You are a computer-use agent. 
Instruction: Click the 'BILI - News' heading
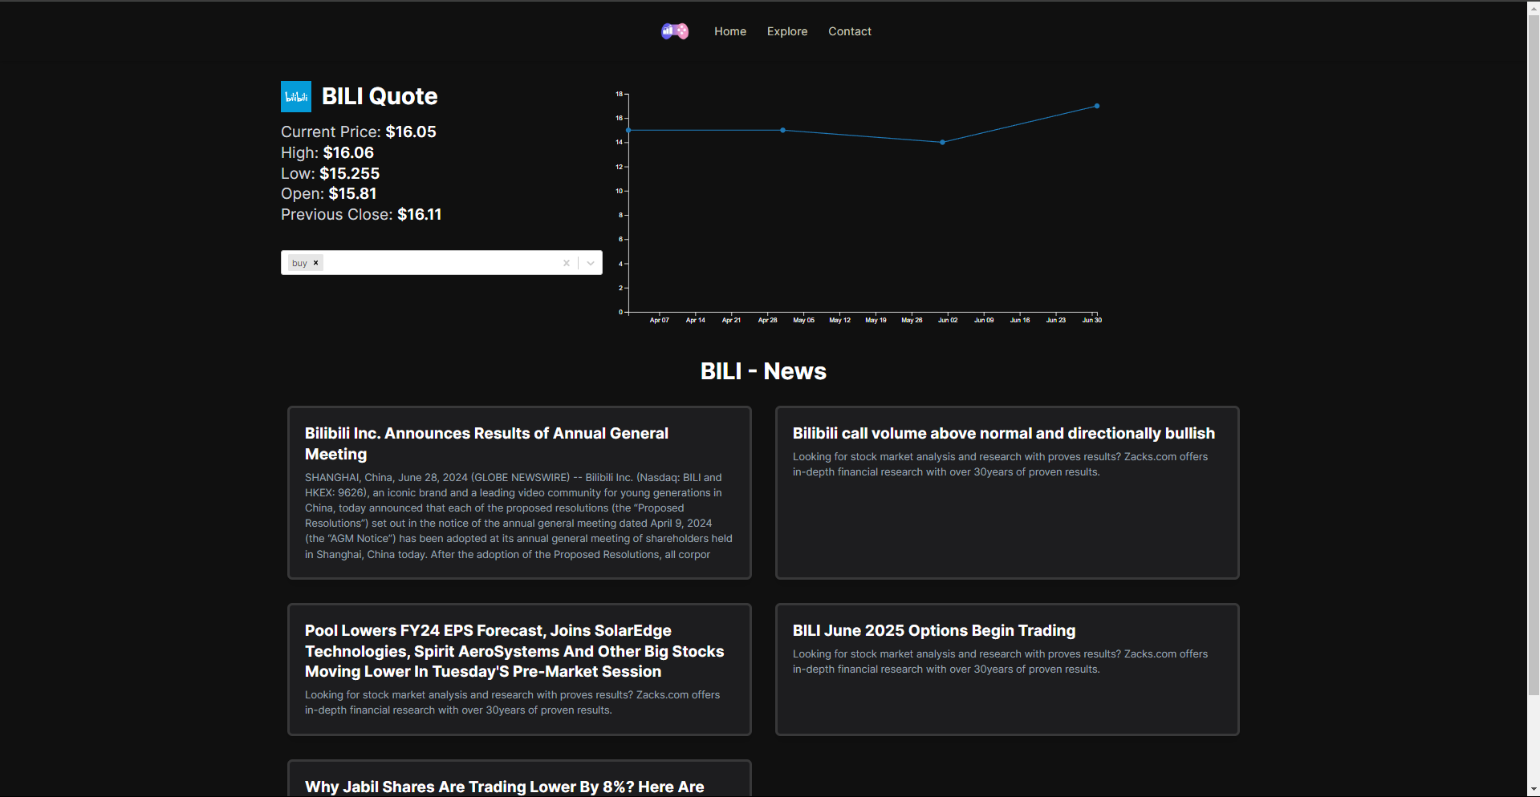(763, 371)
